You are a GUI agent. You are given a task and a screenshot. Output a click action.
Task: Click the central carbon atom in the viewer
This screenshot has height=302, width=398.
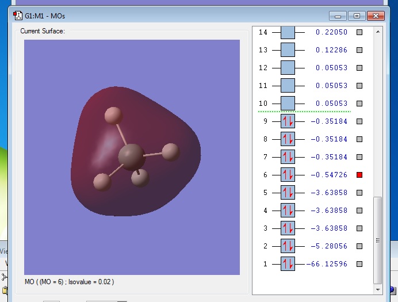tap(131, 157)
